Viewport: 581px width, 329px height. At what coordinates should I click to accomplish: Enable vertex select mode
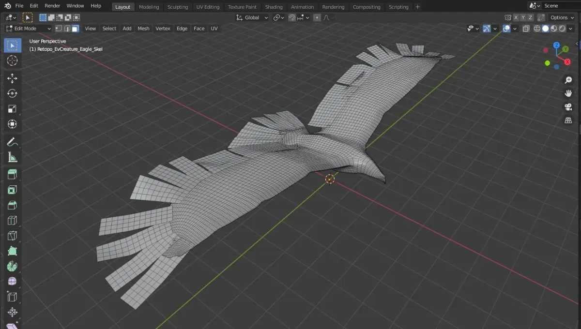click(x=59, y=29)
